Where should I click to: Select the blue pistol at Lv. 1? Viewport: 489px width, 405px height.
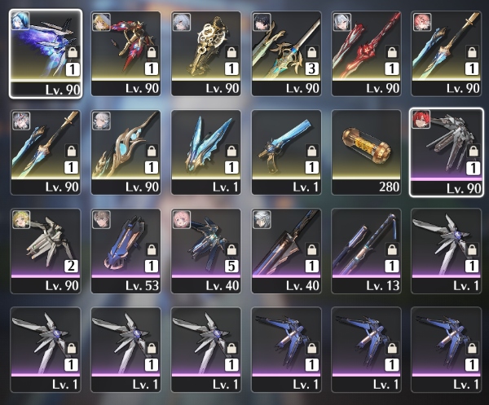click(x=286, y=152)
